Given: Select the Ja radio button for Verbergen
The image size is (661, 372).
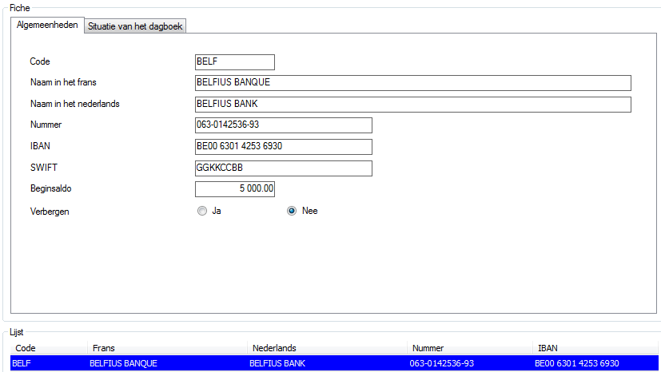Looking at the screenshot, I should pyautogui.click(x=202, y=211).
